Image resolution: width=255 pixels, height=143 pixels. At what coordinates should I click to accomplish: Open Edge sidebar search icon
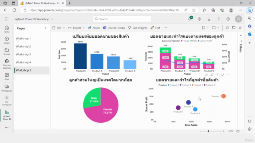pos(250,18)
